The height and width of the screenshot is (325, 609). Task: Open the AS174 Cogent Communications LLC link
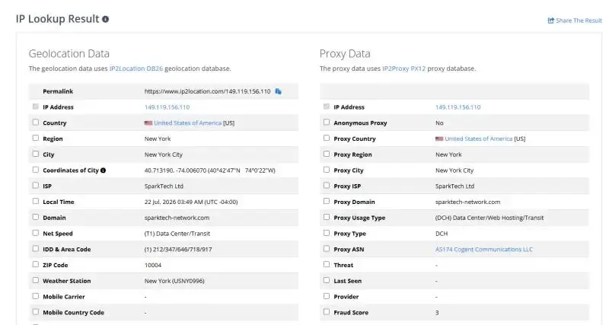pyautogui.click(x=484, y=250)
